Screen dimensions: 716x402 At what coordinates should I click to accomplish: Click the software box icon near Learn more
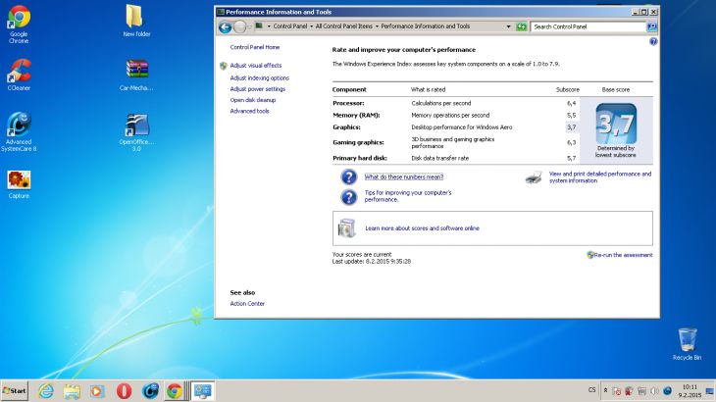346,227
